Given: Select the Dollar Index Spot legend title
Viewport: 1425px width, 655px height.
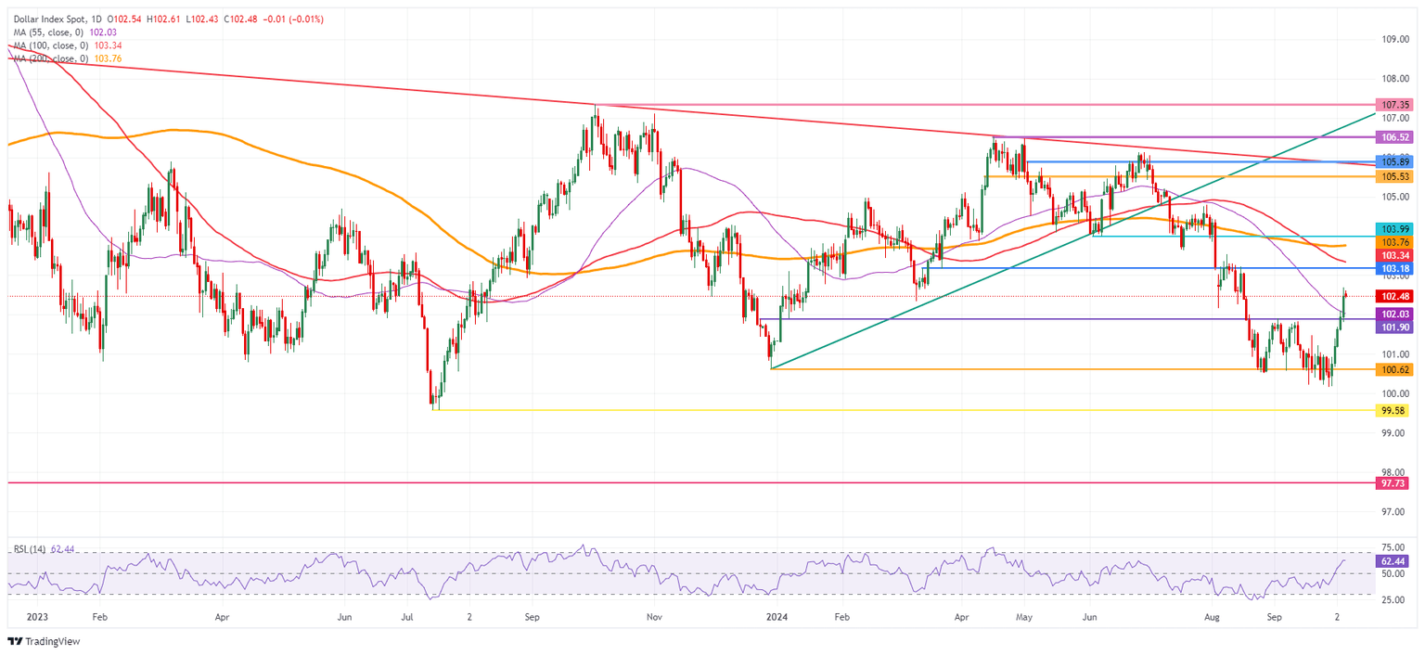Looking at the screenshot, I should 51,17.
